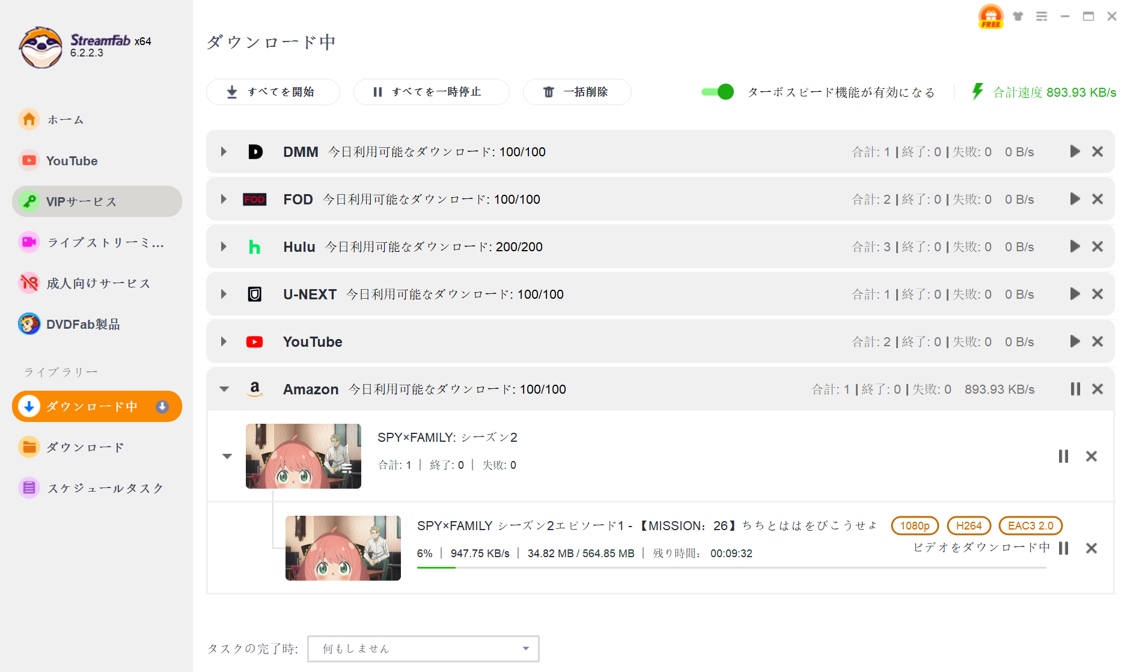Click the StreamFab sloth logo
The image size is (1130, 672).
pos(40,47)
